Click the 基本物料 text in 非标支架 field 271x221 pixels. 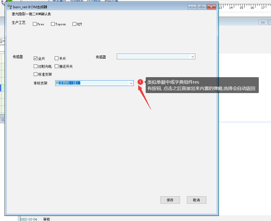coord(68,83)
